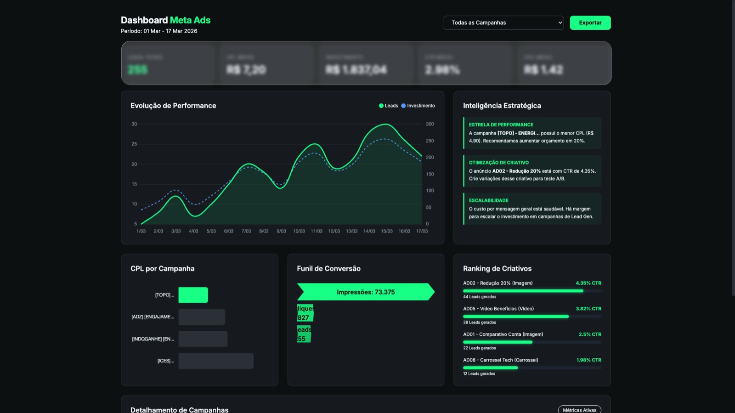Click the green Leads legend dot
735x413 pixels.
(x=381, y=106)
